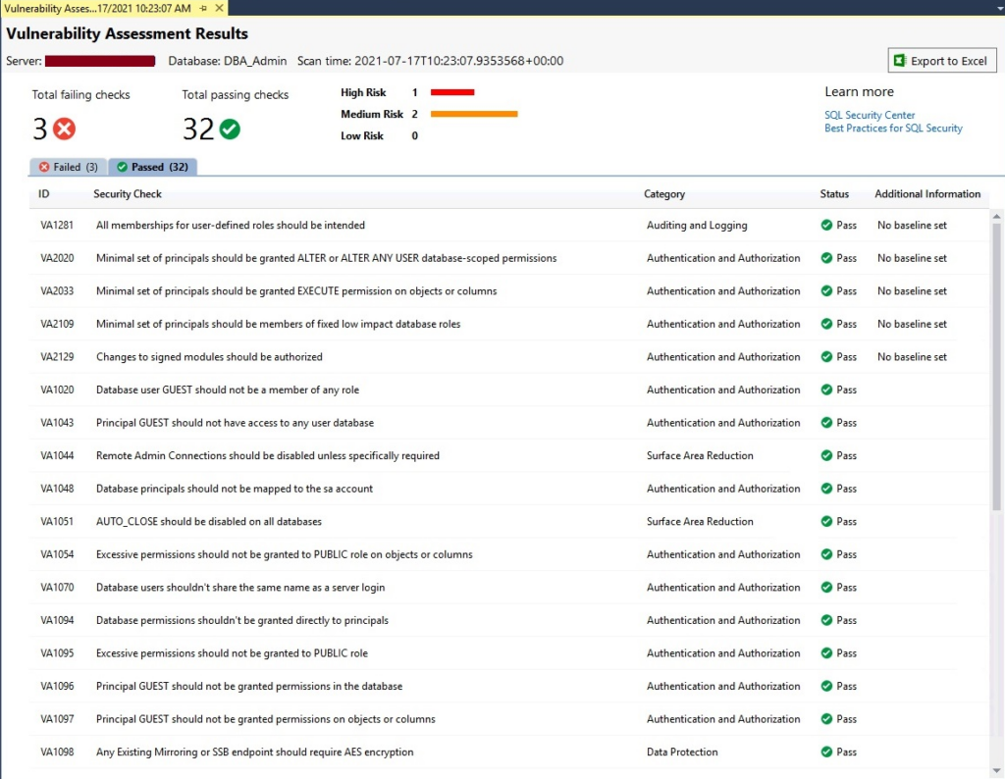Sort by the Category column header
Viewport: 1005px width, 779px height.
pos(664,194)
